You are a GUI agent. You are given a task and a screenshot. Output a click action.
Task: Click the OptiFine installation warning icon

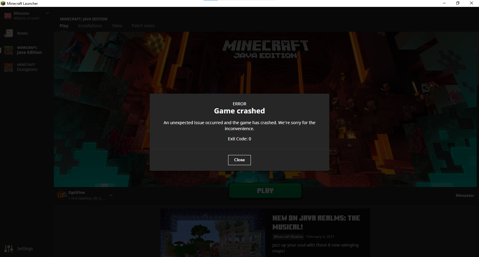click(x=64, y=194)
